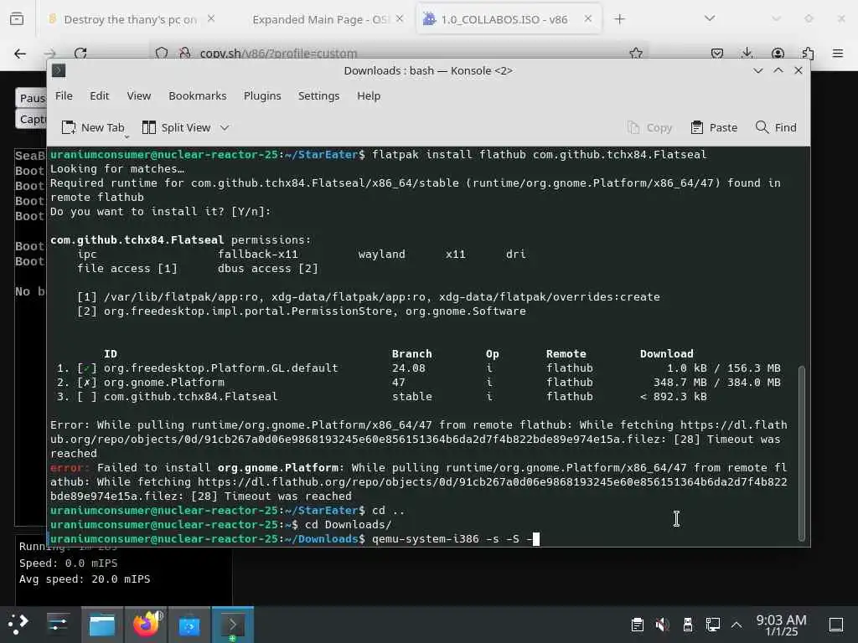Open the clipboard tray icon

[x=637, y=625]
